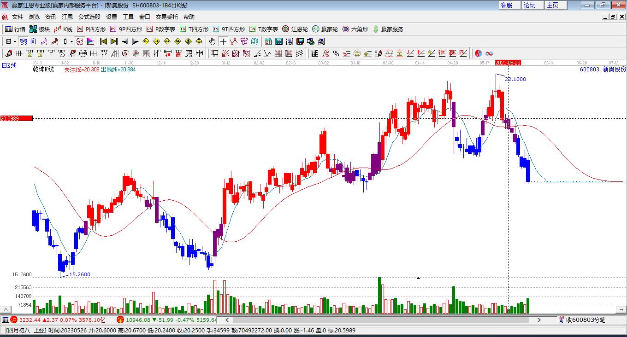Viewport: 627px width, 337px height.
Task: Click the horizontal scrollbar right arrow
Action: [x=540, y=320]
